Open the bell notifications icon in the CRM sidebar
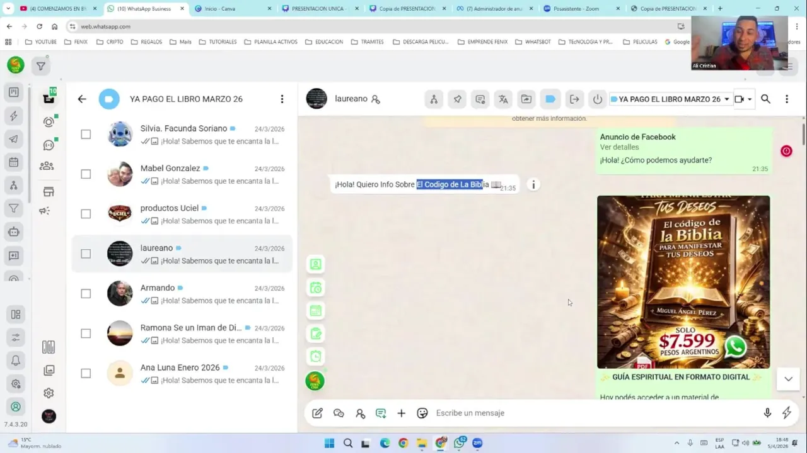Viewport: 807px width, 453px height. [x=16, y=361]
